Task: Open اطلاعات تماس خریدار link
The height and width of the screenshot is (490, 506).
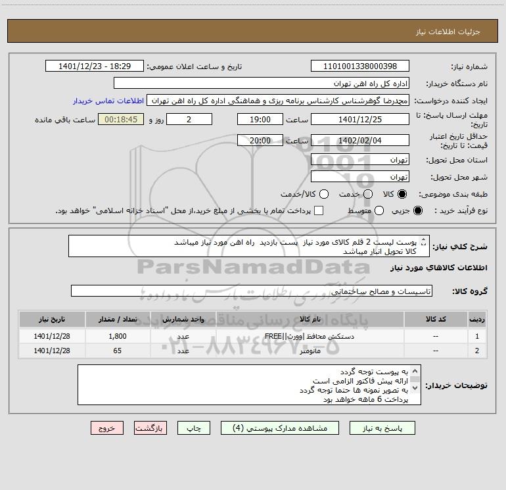Action: point(108,101)
